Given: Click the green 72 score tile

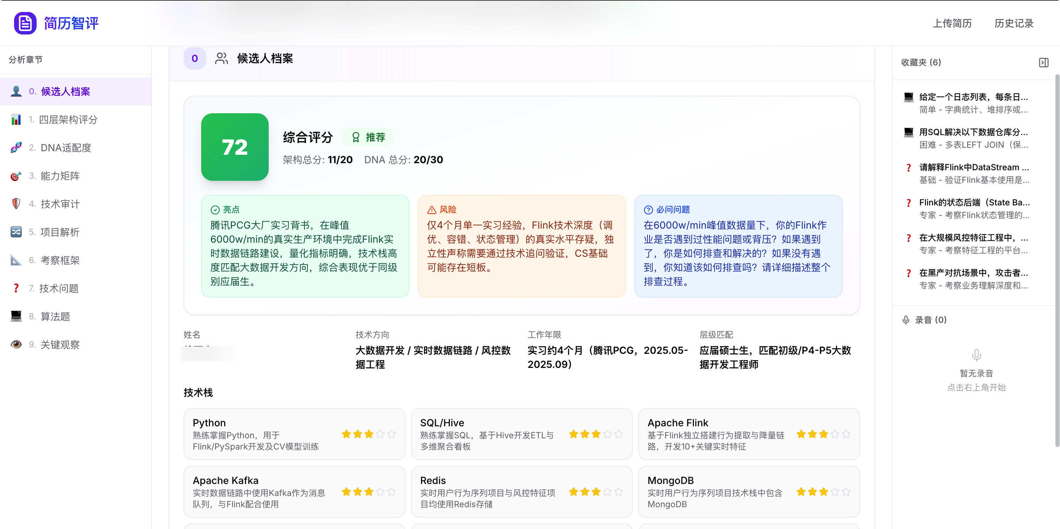Looking at the screenshot, I should coord(235,147).
